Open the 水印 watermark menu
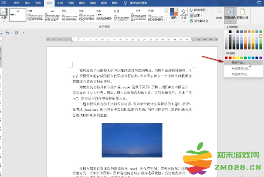This screenshot has width=264, height=177. coord(219,15)
